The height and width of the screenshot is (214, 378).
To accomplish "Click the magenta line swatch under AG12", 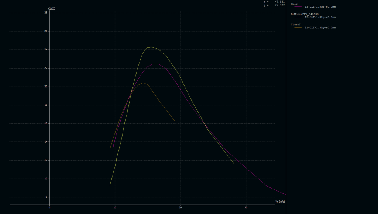I will pyautogui.click(x=298, y=7).
